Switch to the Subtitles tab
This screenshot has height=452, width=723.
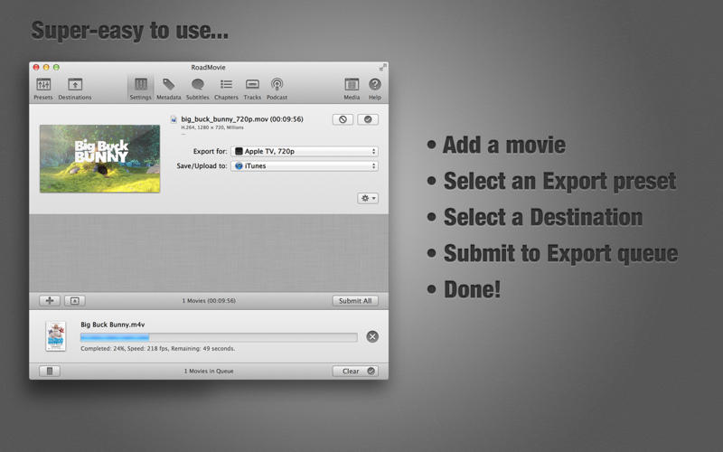(197, 89)
